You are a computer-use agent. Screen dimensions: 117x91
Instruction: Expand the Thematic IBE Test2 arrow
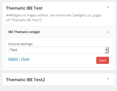click(108, 79)
